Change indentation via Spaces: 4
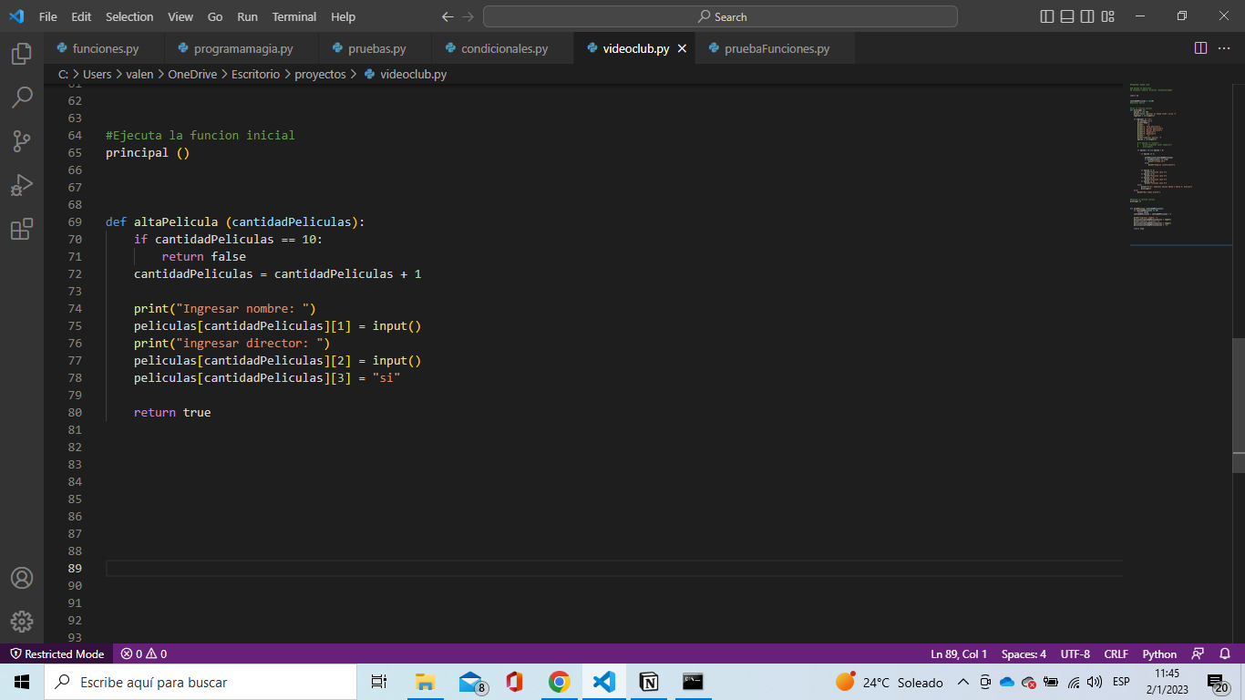 [x=1024, y=654]
